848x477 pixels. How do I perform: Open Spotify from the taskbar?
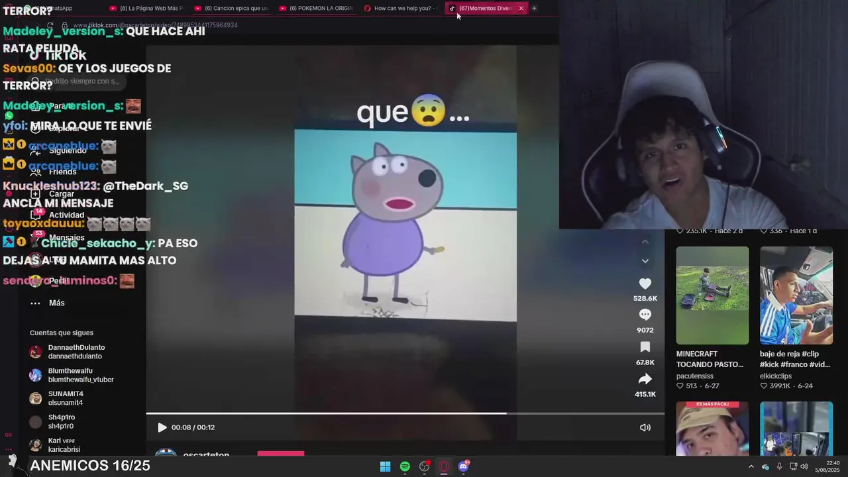coord(405,466)
